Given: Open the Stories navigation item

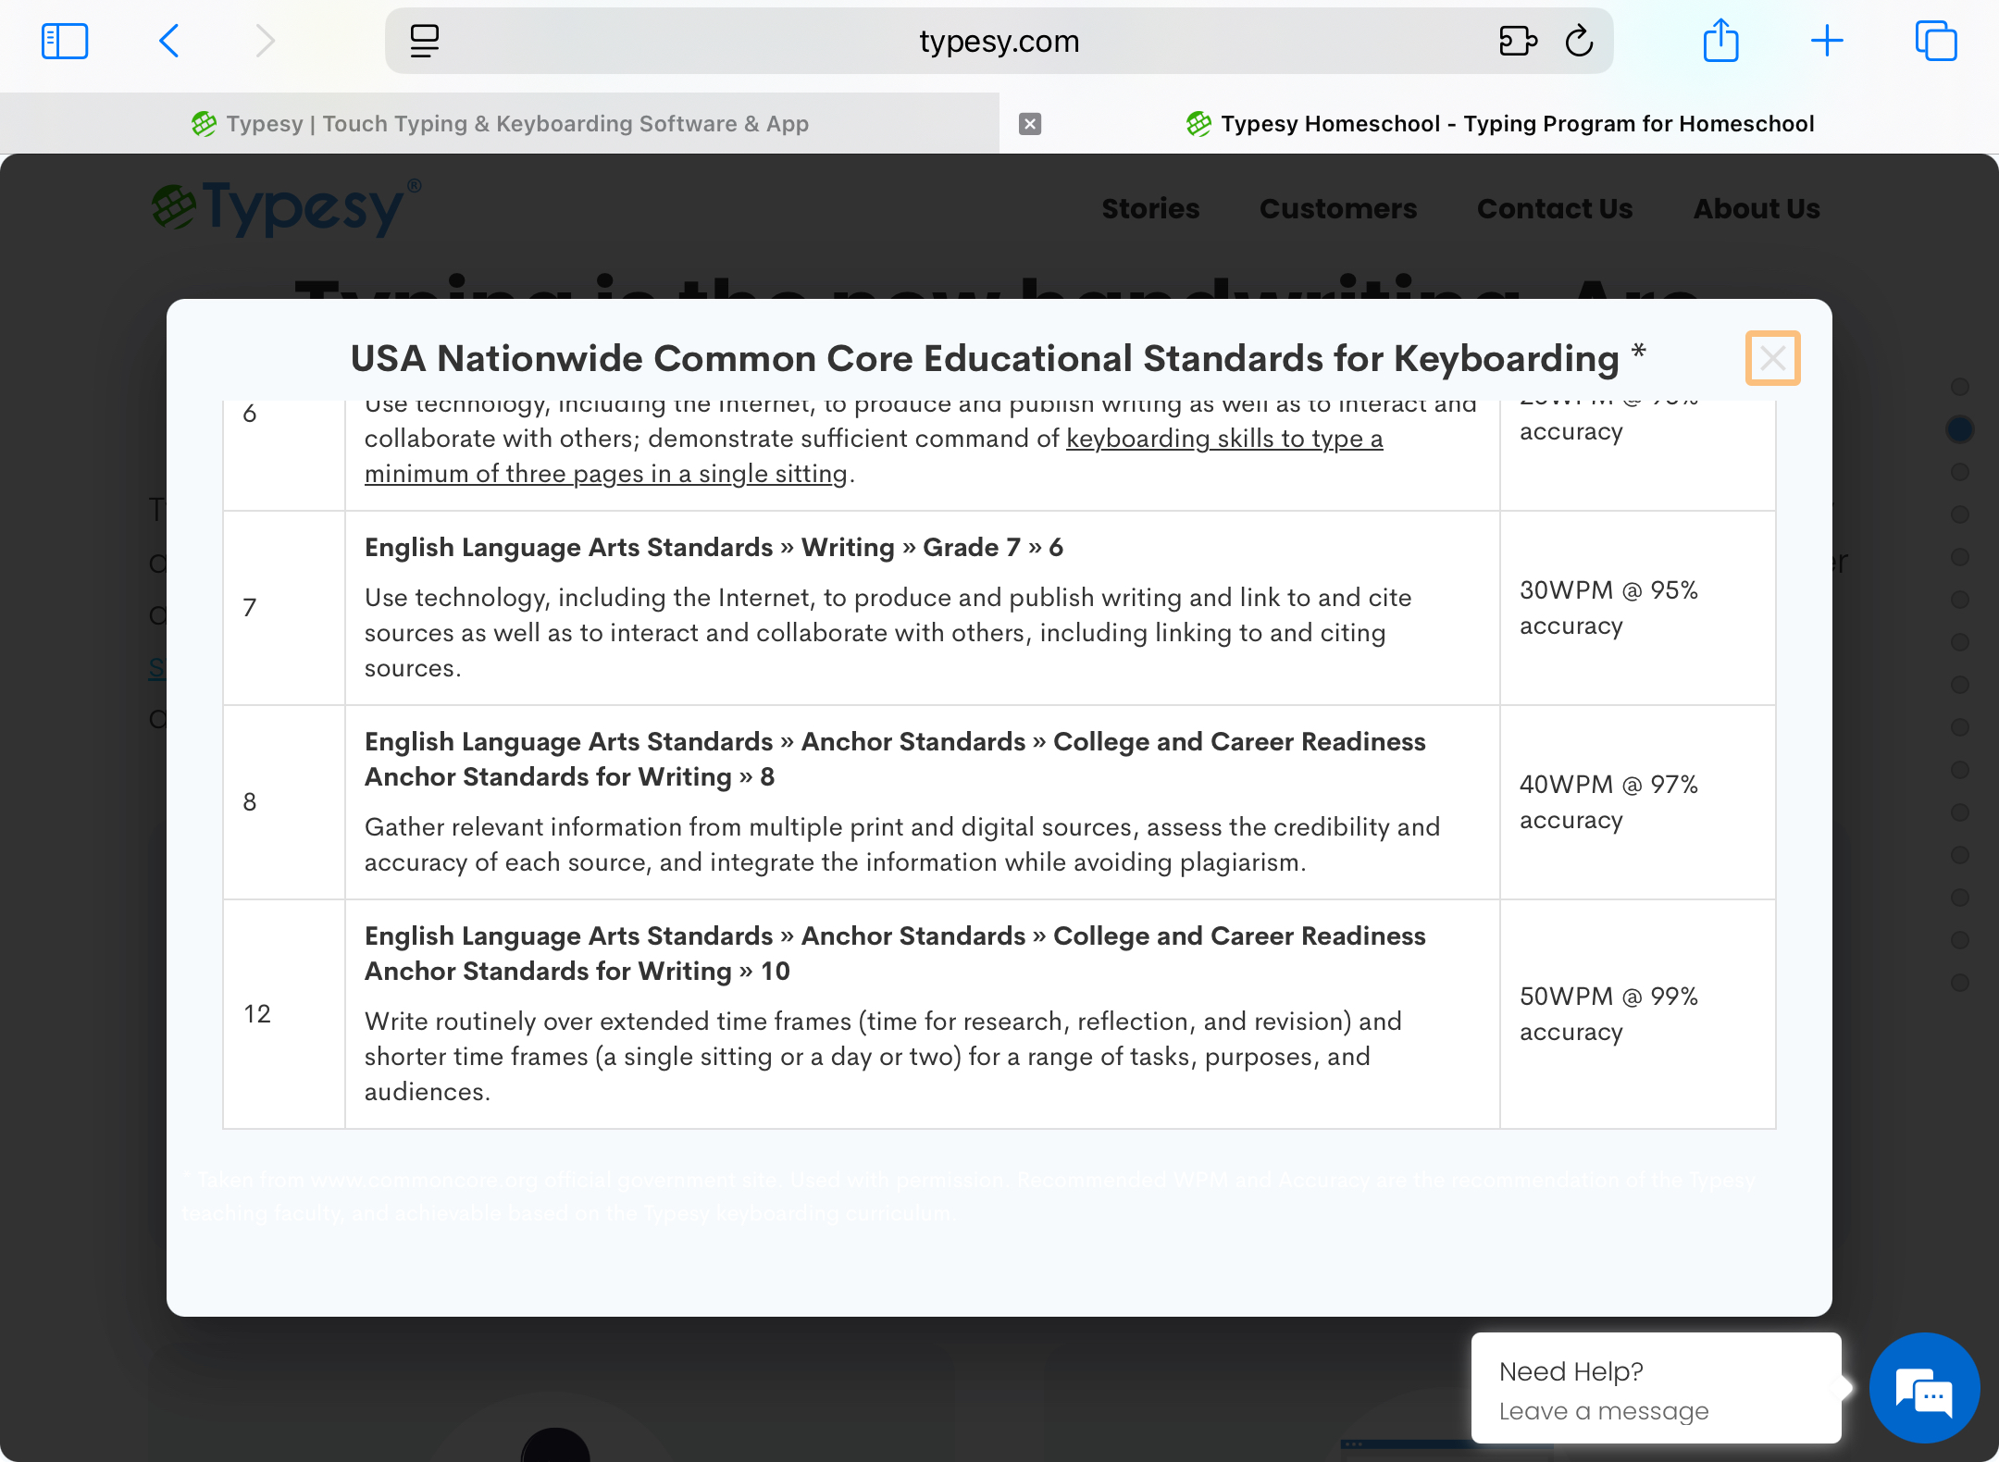Looking at the screenshot, I should click(x=1150, y=209).
